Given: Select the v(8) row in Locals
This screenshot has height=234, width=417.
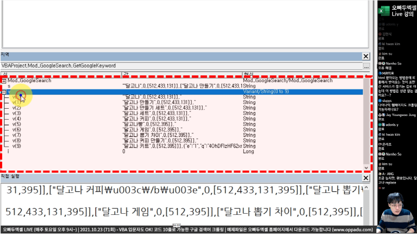Looking at the screenshot, I should 182,140.
